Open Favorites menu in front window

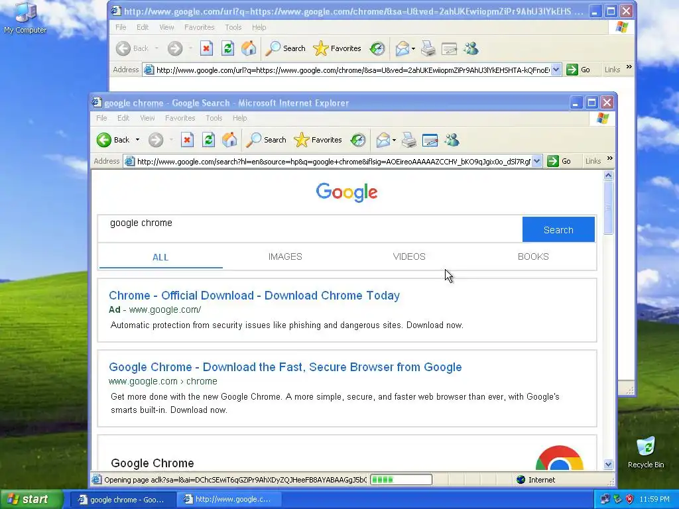[x=180, y=118]
